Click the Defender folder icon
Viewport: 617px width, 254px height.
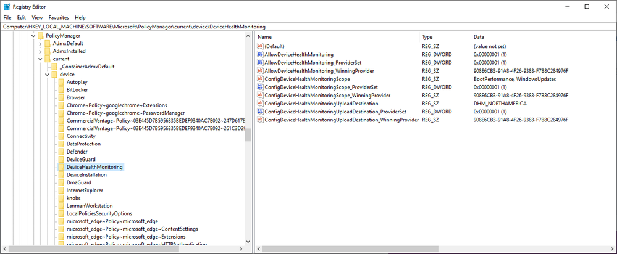coord(61,152)
